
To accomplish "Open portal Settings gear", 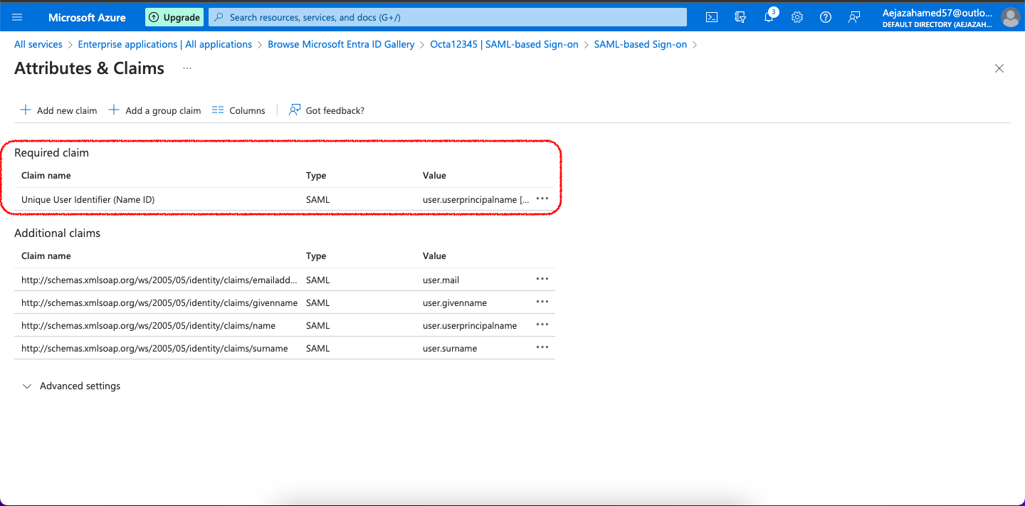I will [797, 17].
